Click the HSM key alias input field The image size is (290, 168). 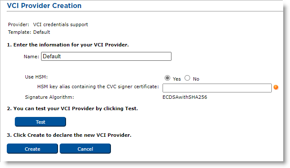[217, 88]
